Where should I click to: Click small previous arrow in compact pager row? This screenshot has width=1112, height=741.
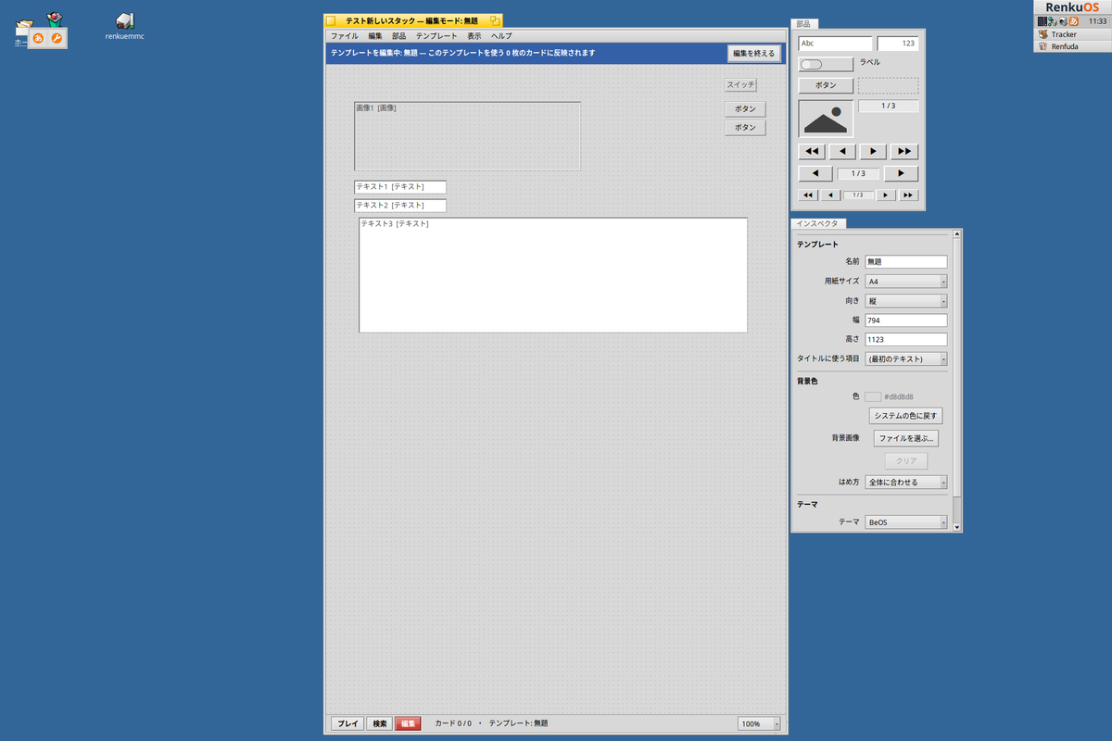click(830, 195)
